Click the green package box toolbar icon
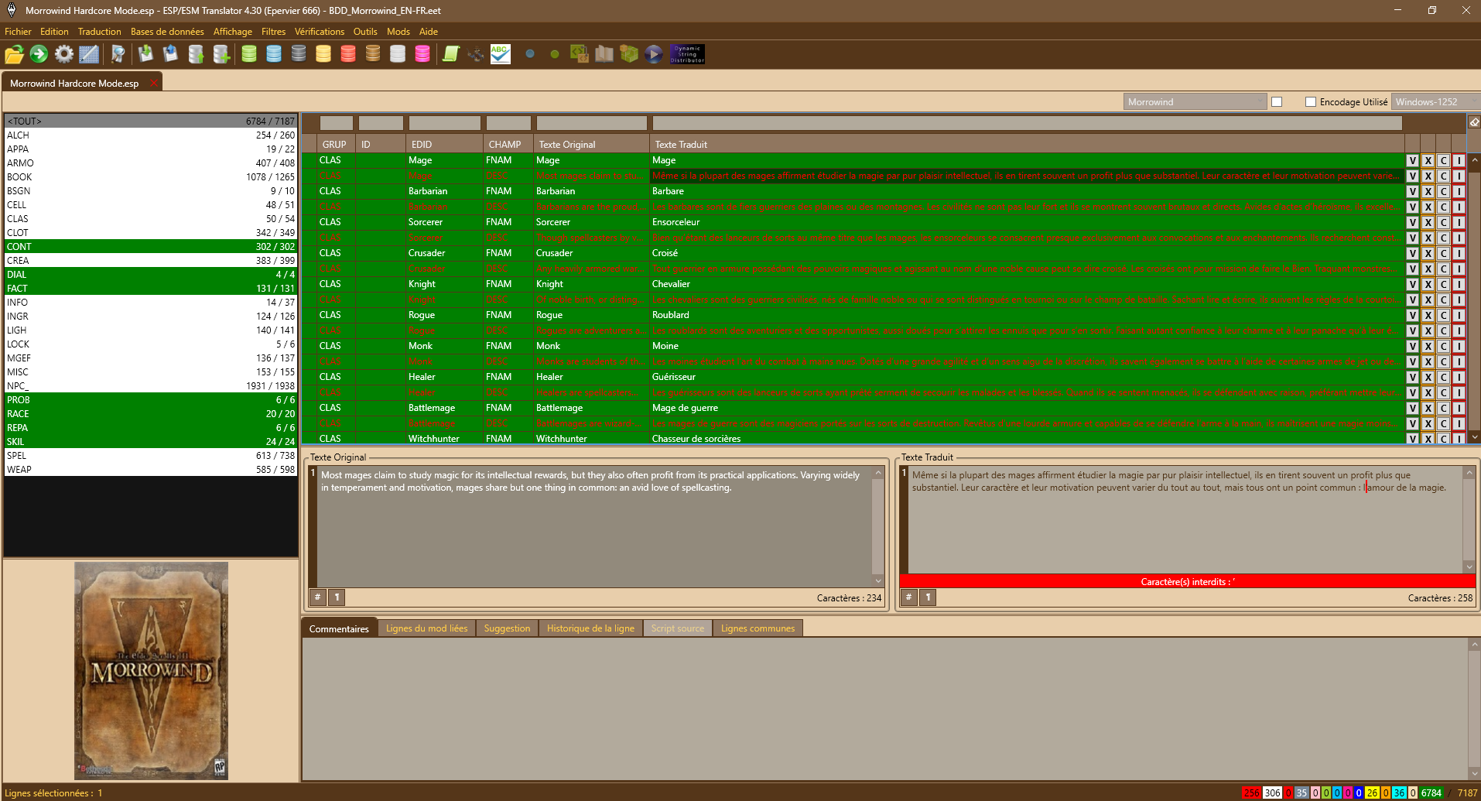The width and height of the screenshot is (1481, 801). pyautogui.click(x=629, y=54)
